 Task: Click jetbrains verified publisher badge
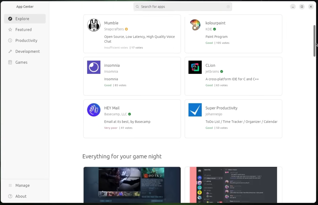222,71
